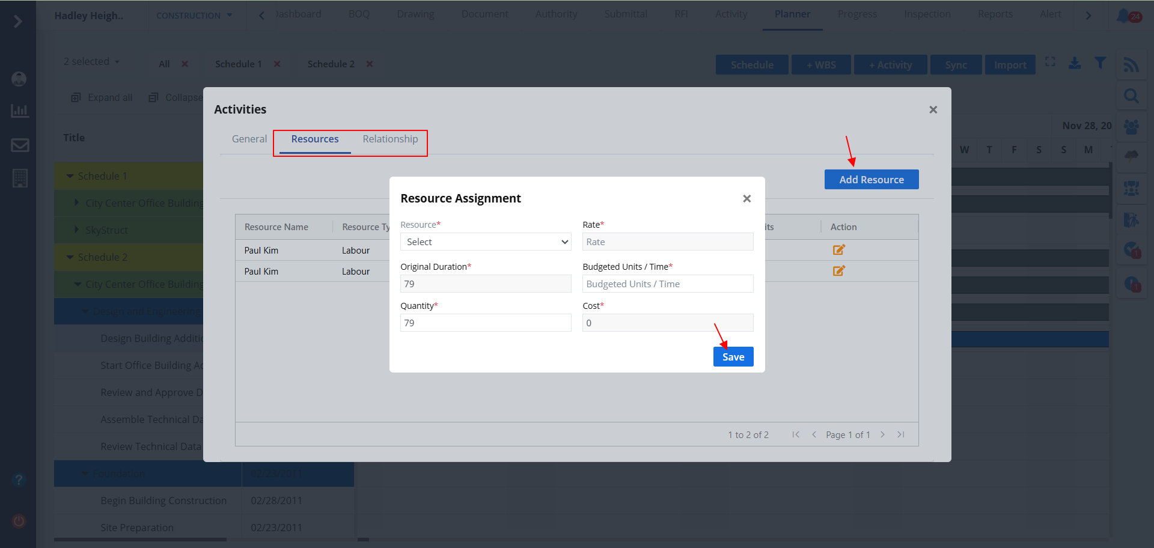Switch to the Relationship tab
Image resolution: width=1154 pixels, height=548 pixels.
point(390,139)
